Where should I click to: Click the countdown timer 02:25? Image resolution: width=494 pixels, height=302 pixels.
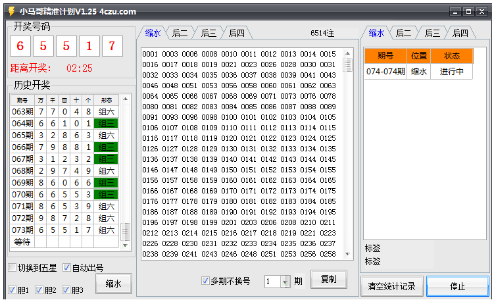tap(80, 68)
